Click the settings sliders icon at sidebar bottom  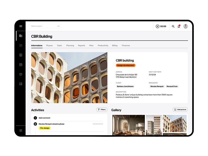[x=21, y=130]
